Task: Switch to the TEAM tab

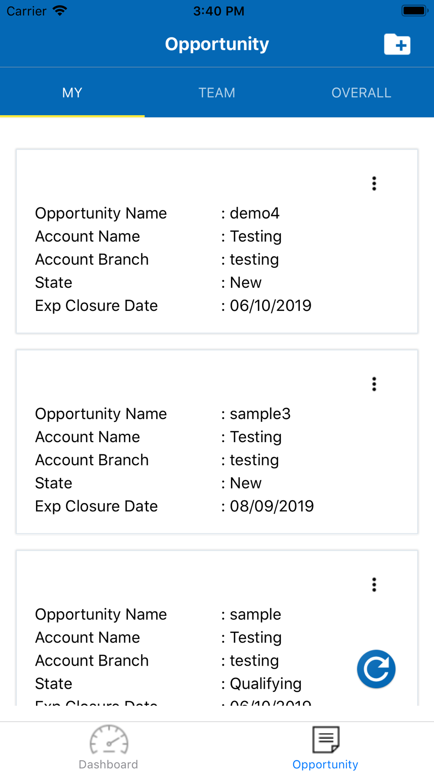Action: pos(217,93)
